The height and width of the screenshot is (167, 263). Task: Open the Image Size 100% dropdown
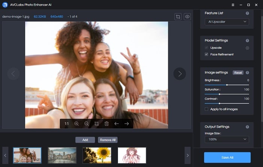coord(227,139)
